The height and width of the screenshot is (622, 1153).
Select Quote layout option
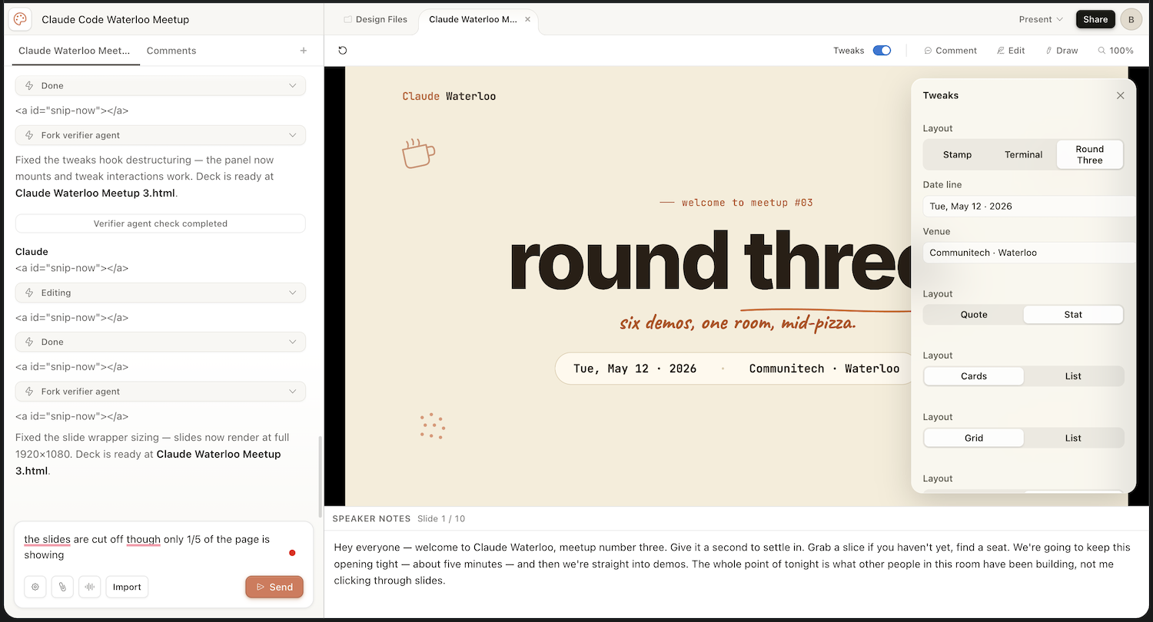click(x=974, y=315)
